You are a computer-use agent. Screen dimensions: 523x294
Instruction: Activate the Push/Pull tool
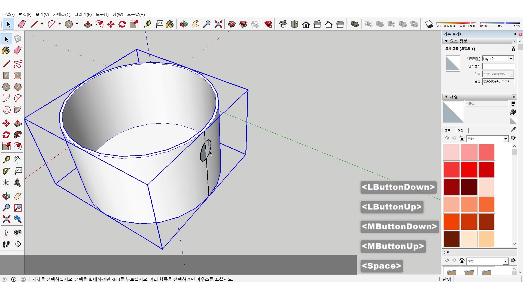pos(88,24)
